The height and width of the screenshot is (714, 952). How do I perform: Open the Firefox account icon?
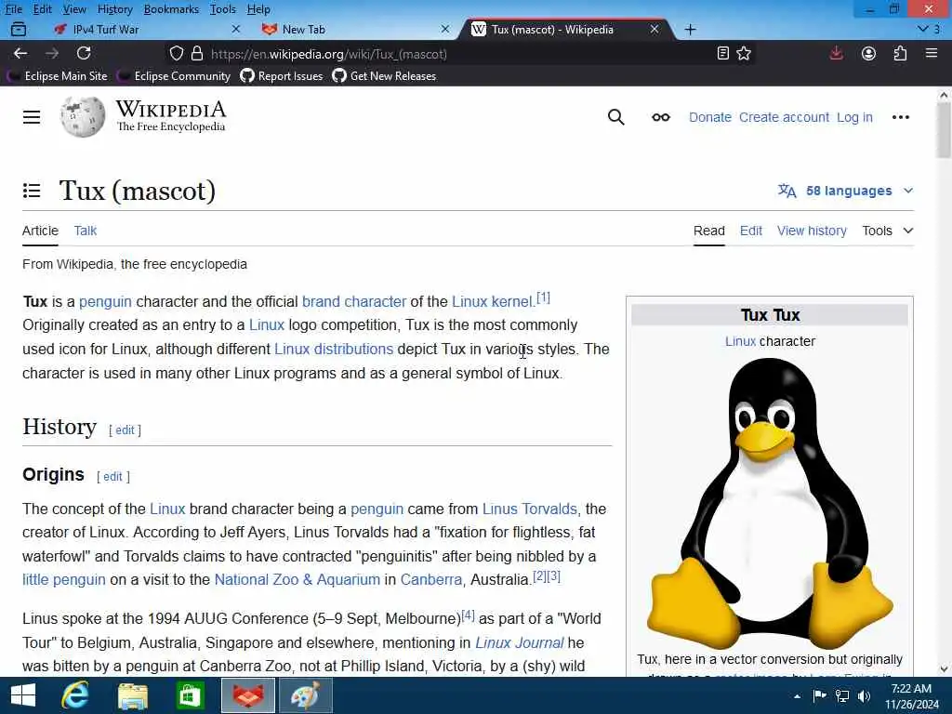pos(869,53)
